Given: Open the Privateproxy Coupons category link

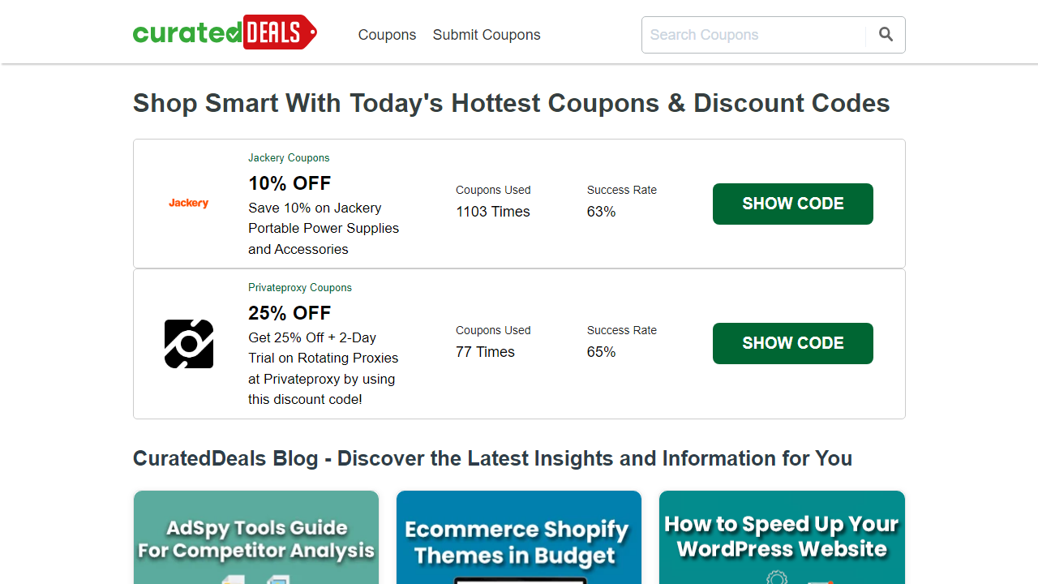Looking at the screenshot, I should click(299, 288).
